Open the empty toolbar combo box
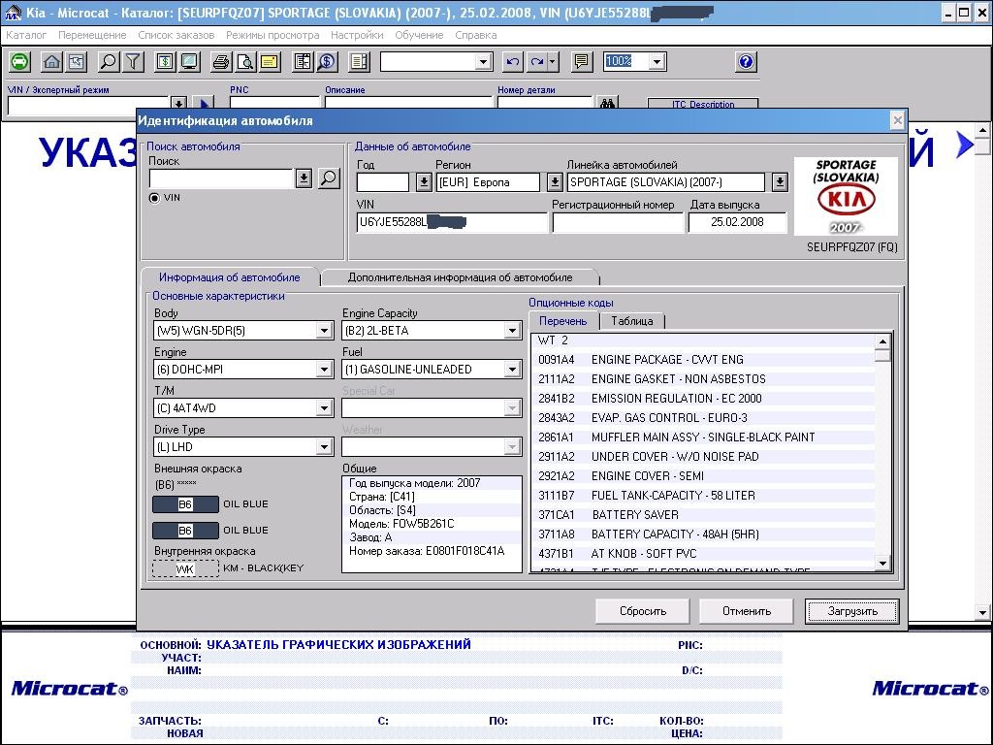The height and width of the screenshot is (745, 993). (x=436, y=61)
